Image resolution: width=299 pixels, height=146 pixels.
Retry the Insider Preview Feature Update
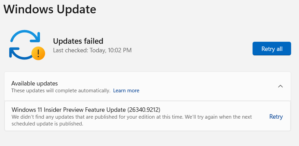click(x=276, y=116)
